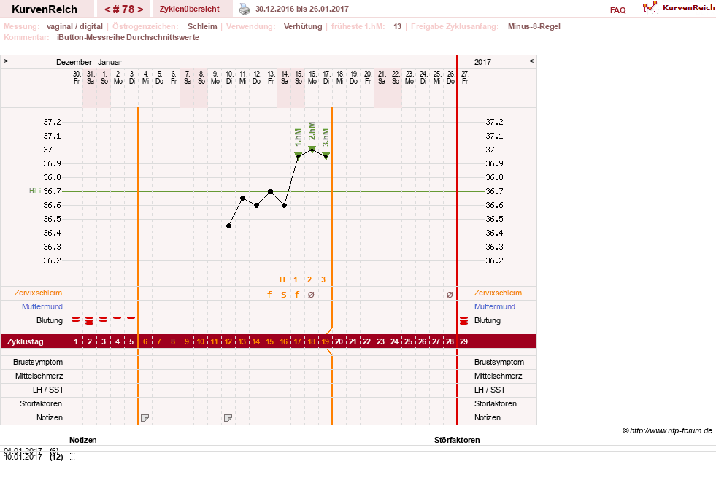The height and width of the screenshot is (483, 716).
Task: Click the left Zervixschleim row label
Action: (x=39, y=293)
